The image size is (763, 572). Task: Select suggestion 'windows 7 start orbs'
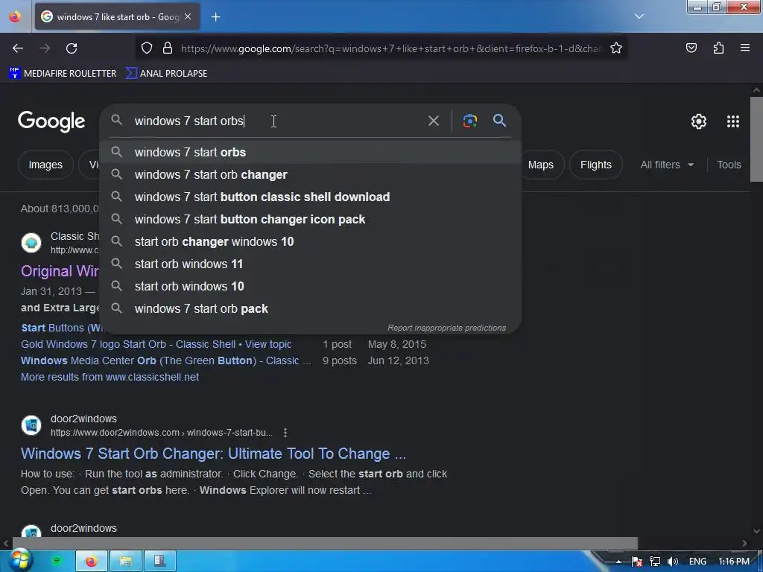pos(311,152)
